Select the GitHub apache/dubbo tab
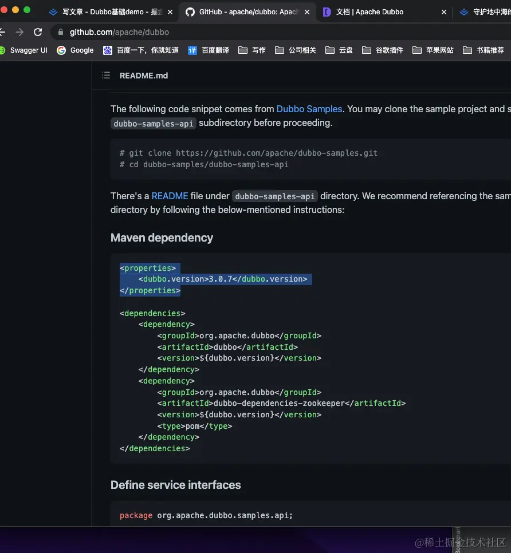511x553 pixels. 247,12
